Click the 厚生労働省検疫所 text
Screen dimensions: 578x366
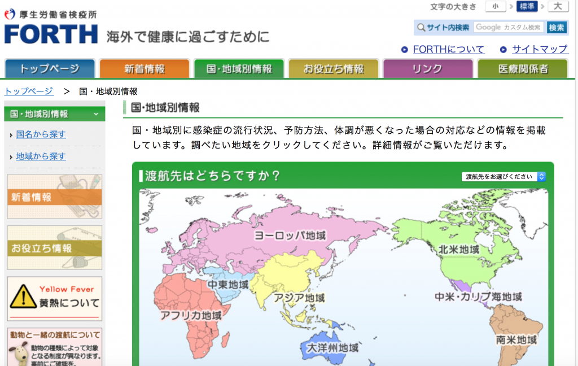pos(58,15)
